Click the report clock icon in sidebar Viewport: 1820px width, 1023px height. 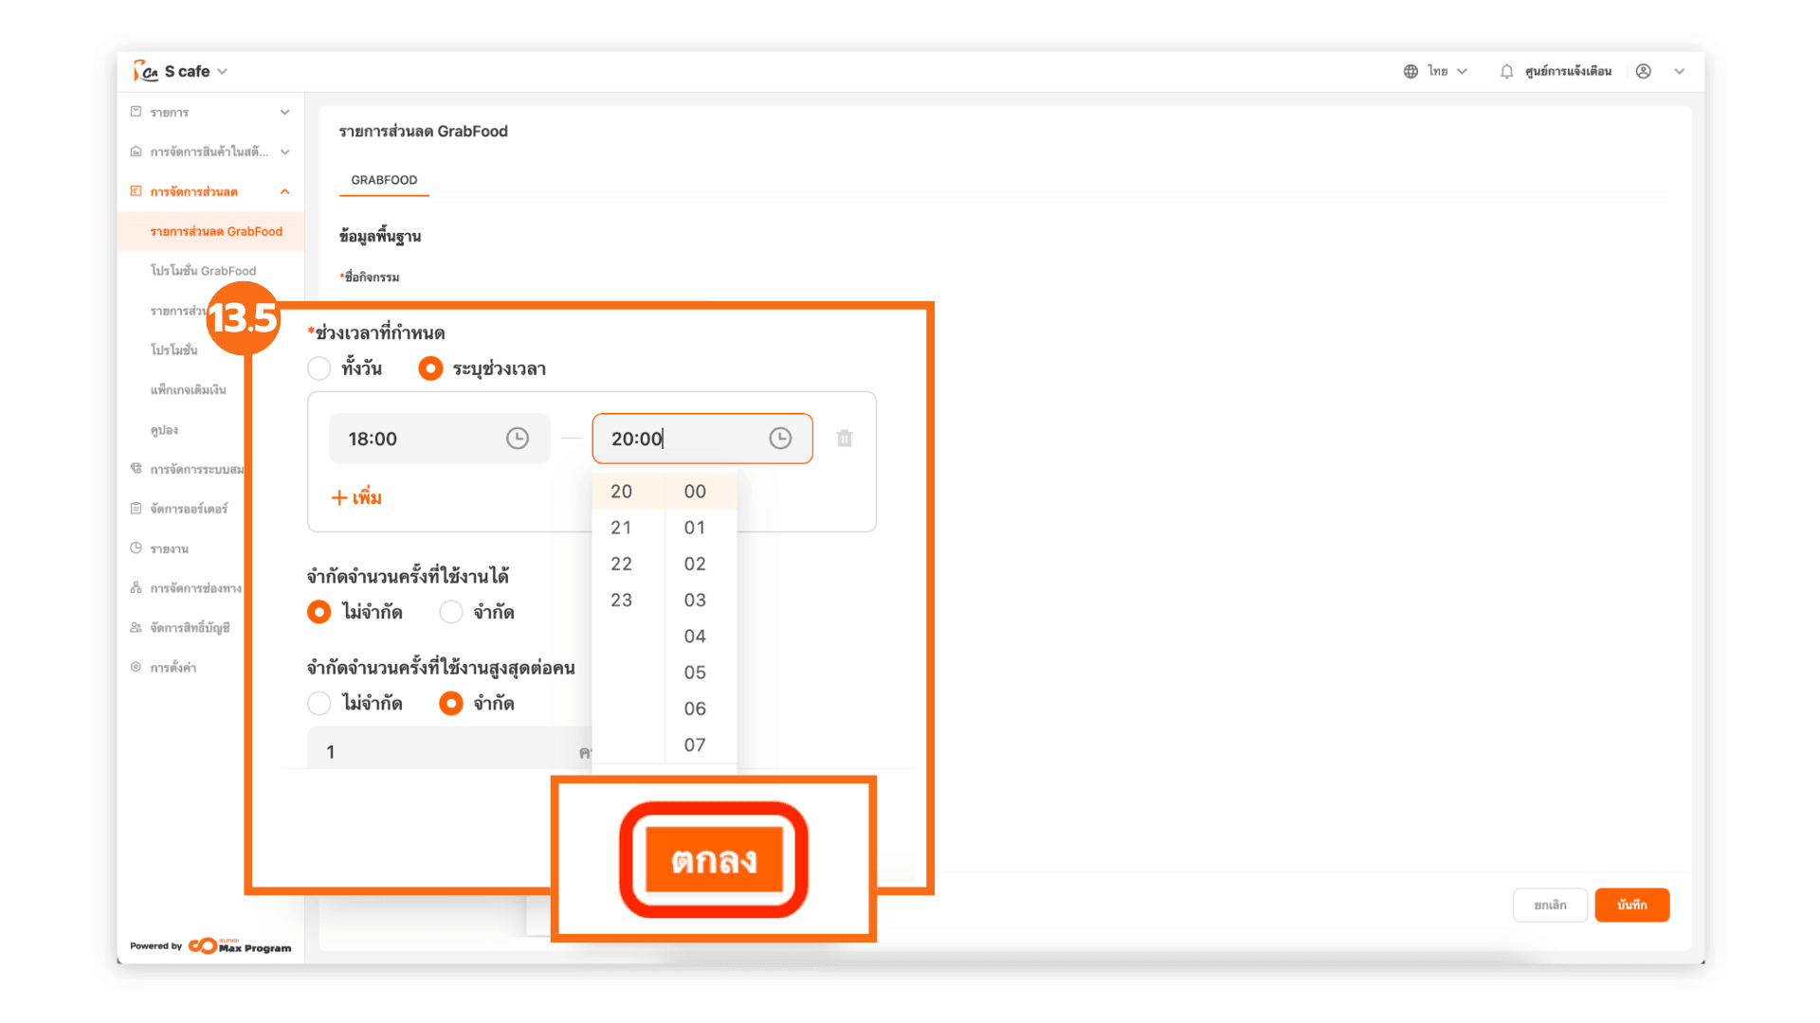[x=136, y=548]
